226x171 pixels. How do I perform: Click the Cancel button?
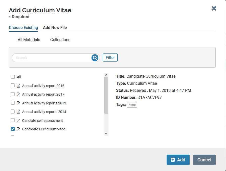(x=204, y=160)
